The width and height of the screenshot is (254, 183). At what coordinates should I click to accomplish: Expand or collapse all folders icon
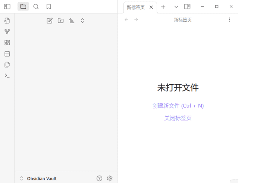(82, 21)
